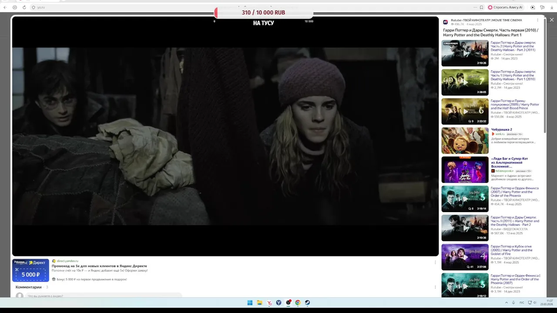Screen dimensions: 557x313
Task: Open Леди Баг и Супер-Кот ad thumbnail
Action: (465, 170)
